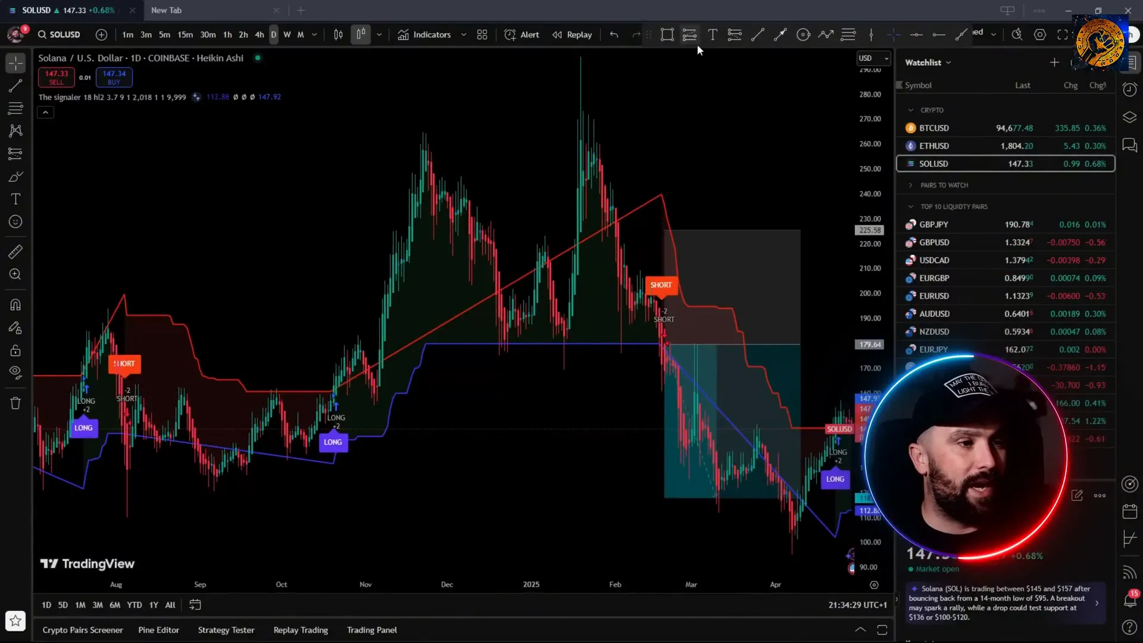Expand chart style dropdown arrow
This screenshot has height=643, width=1143.
click(x=379, y=35)
